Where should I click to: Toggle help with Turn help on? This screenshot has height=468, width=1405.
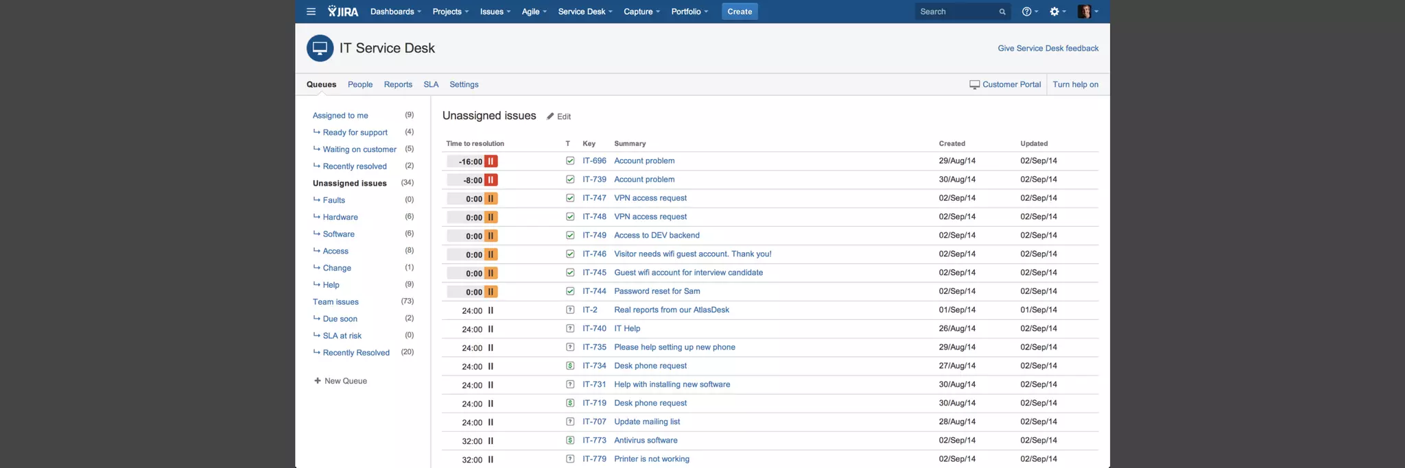(1075, 84)
